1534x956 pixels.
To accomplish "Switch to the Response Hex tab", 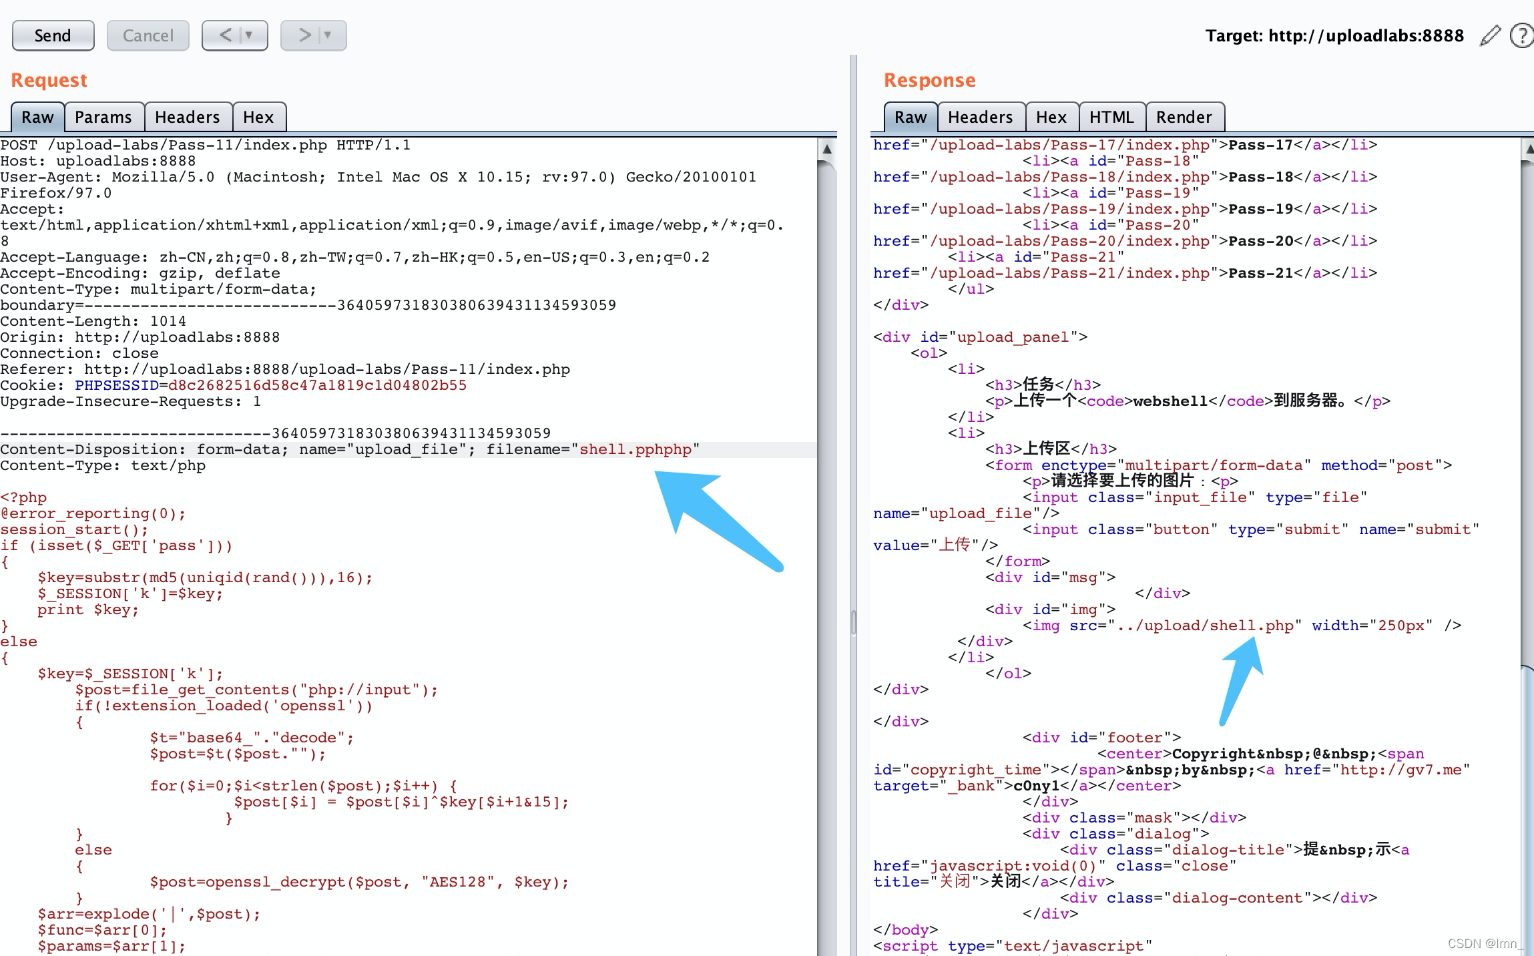I will (1051, 117).
